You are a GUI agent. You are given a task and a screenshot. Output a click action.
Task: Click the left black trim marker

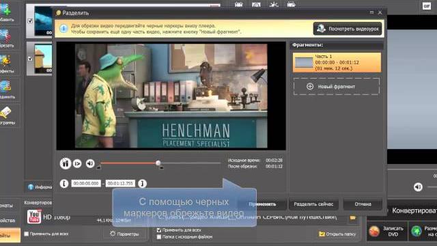coord(98,167)
